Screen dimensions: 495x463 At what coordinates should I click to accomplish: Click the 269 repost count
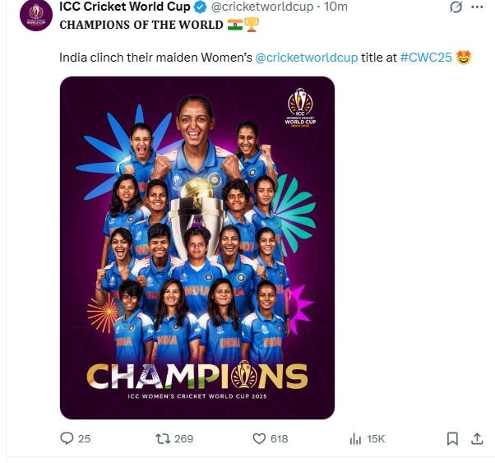pos(183,438)
